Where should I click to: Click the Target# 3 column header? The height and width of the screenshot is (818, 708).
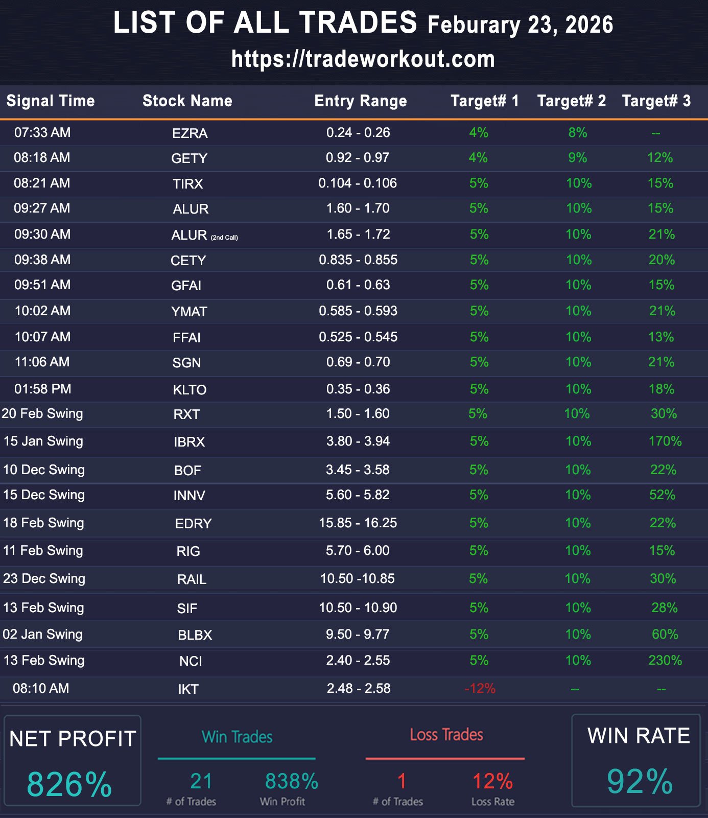pos(656,101)
